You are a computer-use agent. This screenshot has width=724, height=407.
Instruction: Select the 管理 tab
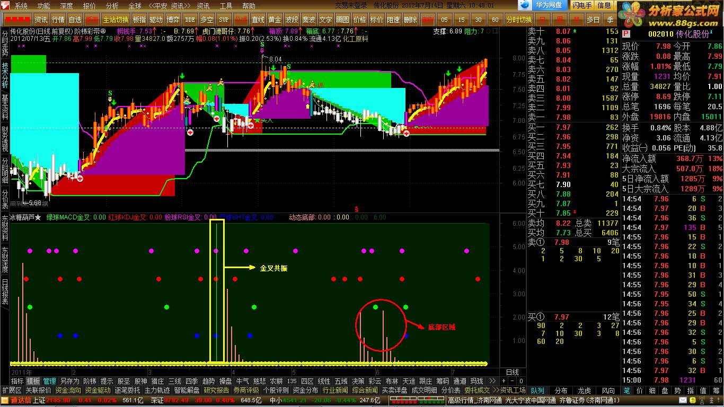pos(50,381)
